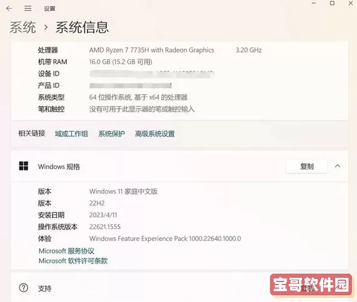Open Microsoft 软件许可条款 link

pyautogui.click(x=73, y=261)
